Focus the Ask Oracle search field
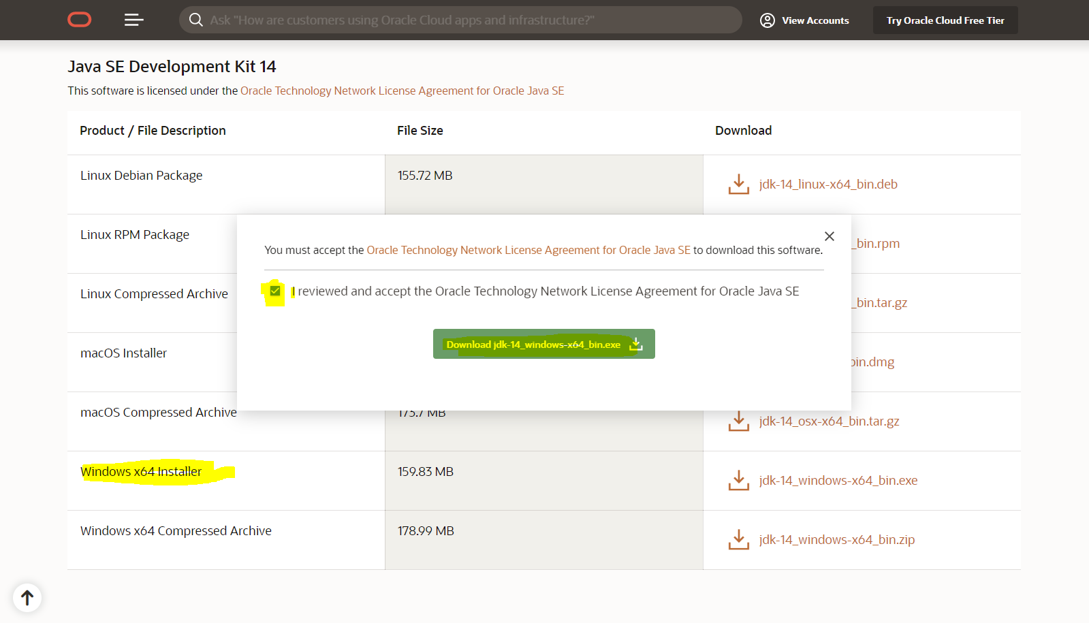Viewport: 1089px width, 623px height. tap(460, 20)
